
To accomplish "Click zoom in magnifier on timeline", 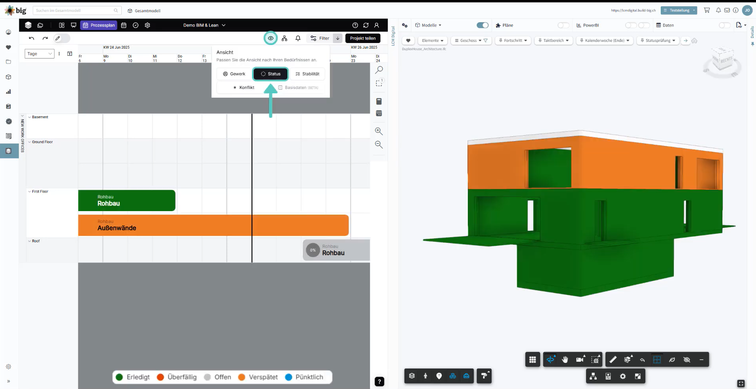I will coord(379,131).
